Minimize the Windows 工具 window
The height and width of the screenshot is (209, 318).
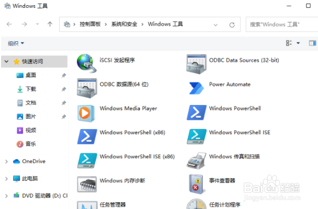[x=289, y=6]
